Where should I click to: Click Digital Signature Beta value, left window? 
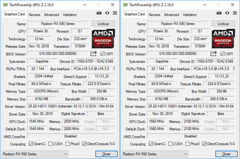[x=101, y=114]
